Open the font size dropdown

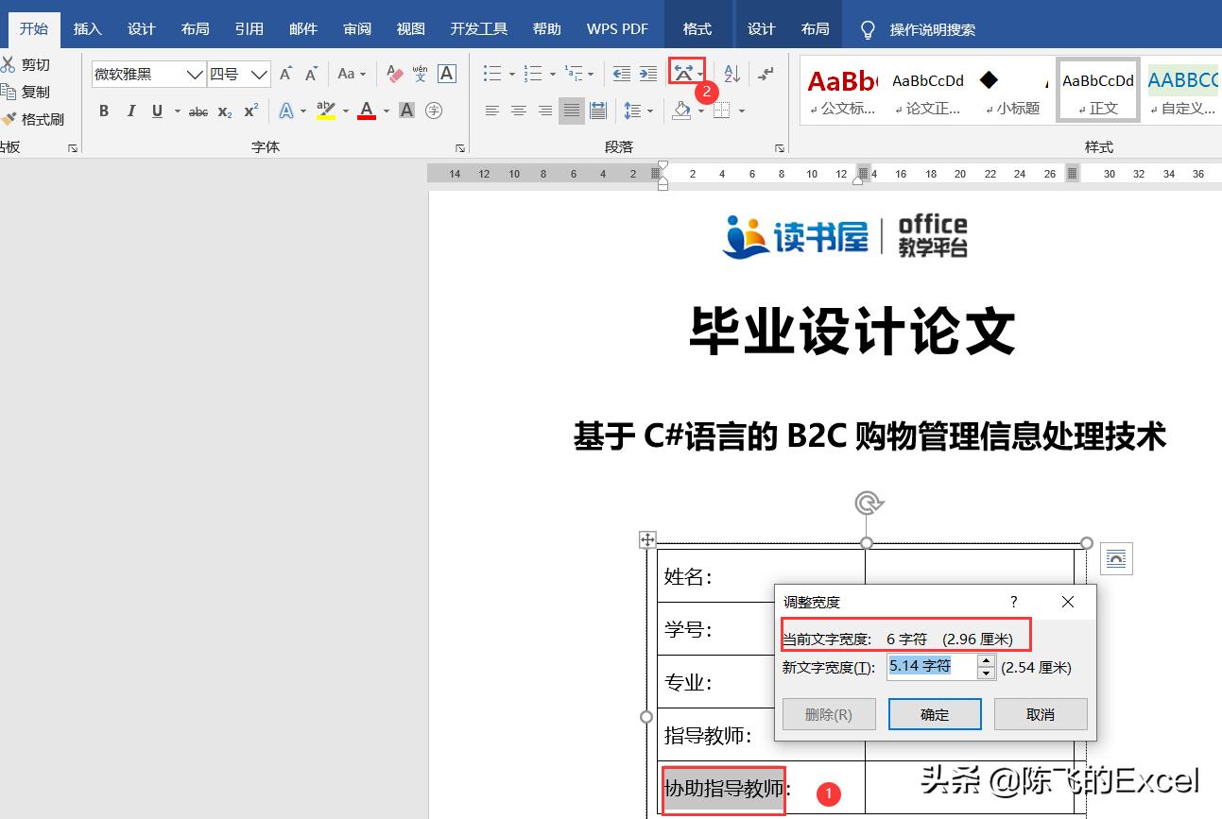click(258, 74)
